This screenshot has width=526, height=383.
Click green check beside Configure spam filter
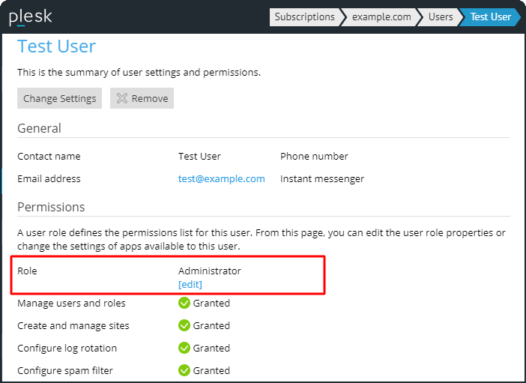(184, 370)
